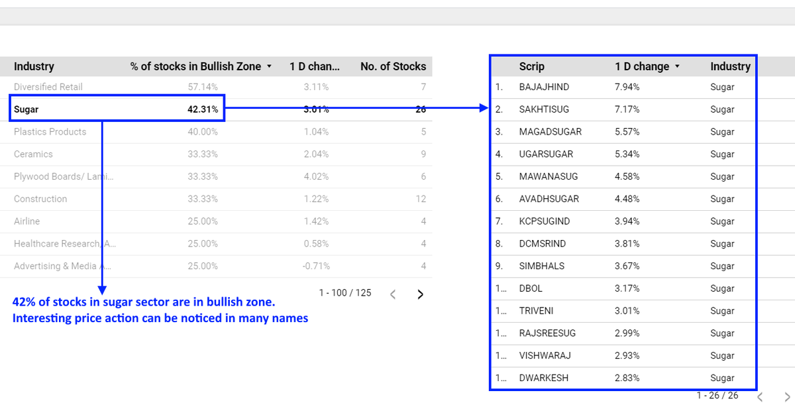Click the Industry column header in left table
Image resolution: width=795 pixels, height=411 pixels.
pos(34,66)
